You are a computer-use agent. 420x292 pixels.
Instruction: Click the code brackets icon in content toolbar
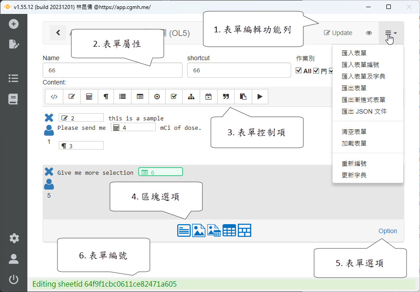(x=54, y=97)
